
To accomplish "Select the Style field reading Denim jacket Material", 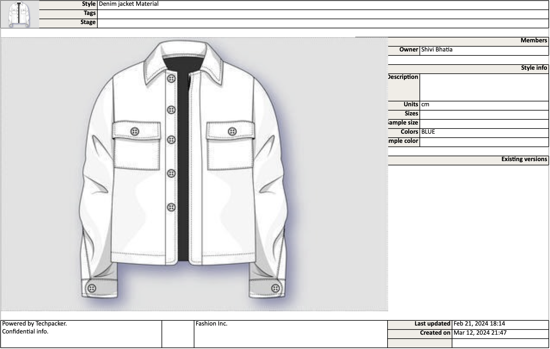I will (x=129, y=4).
